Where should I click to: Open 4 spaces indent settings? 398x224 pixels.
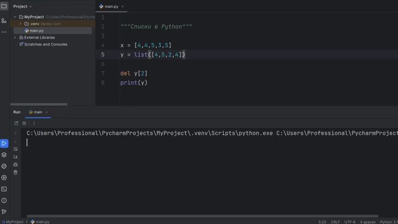click(368, 222)
